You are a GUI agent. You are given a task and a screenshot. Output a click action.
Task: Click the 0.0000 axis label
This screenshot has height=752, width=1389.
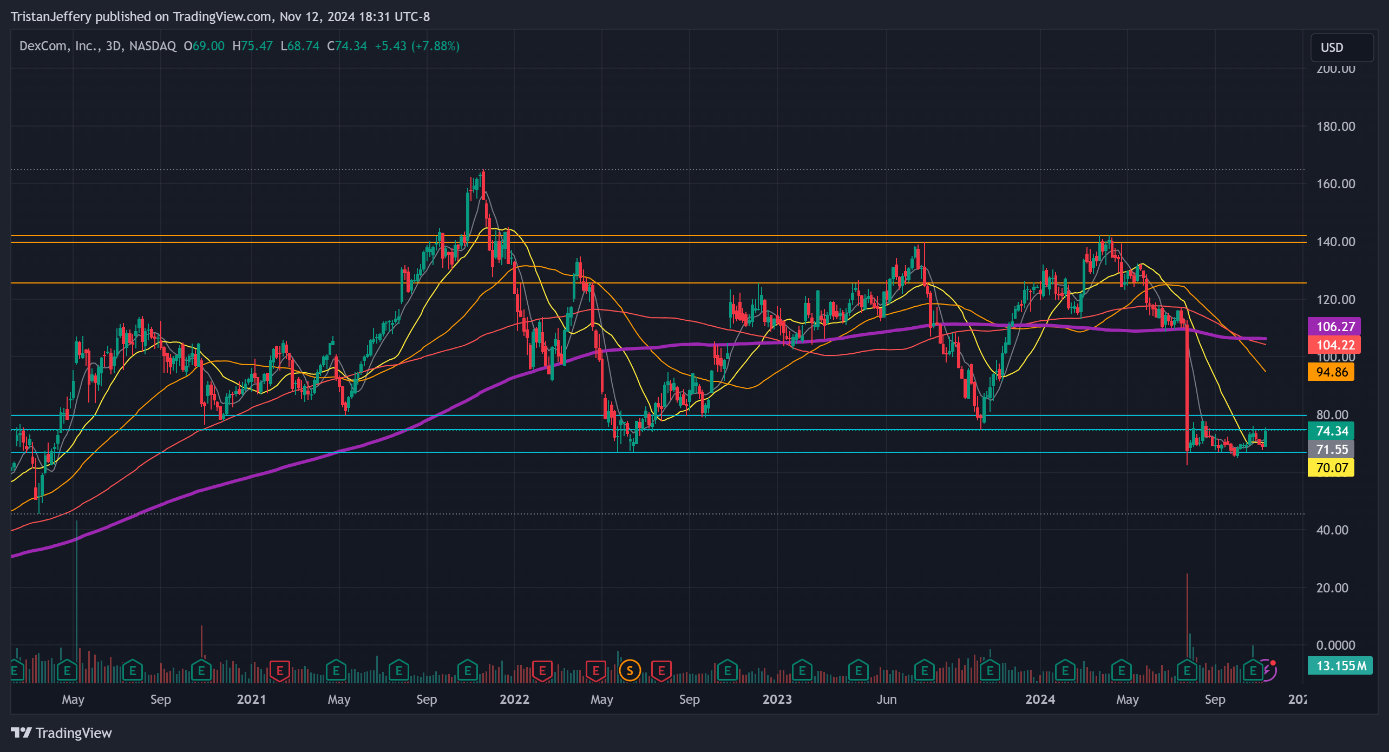pyautogui.click(x=1336, y=645)
